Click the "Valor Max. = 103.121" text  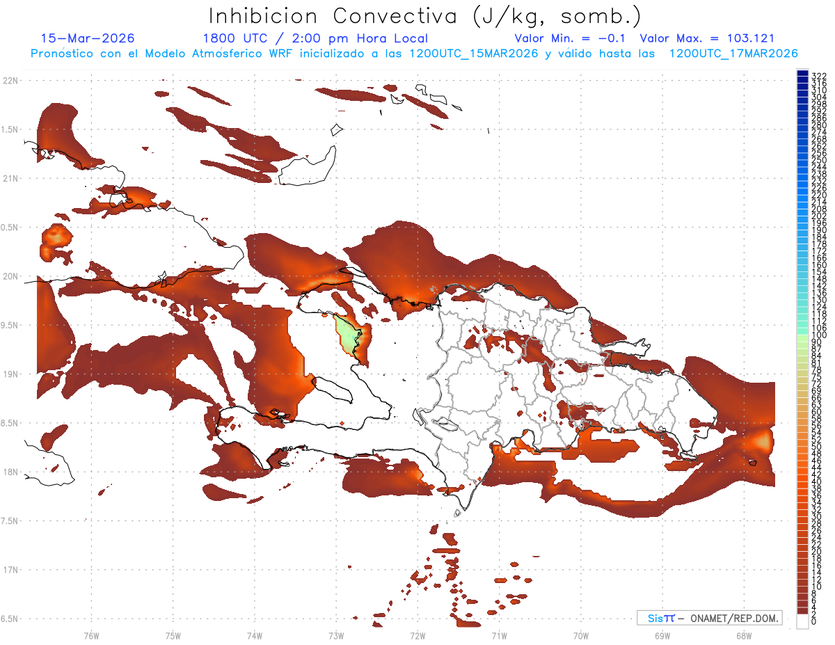coord(707,38)
